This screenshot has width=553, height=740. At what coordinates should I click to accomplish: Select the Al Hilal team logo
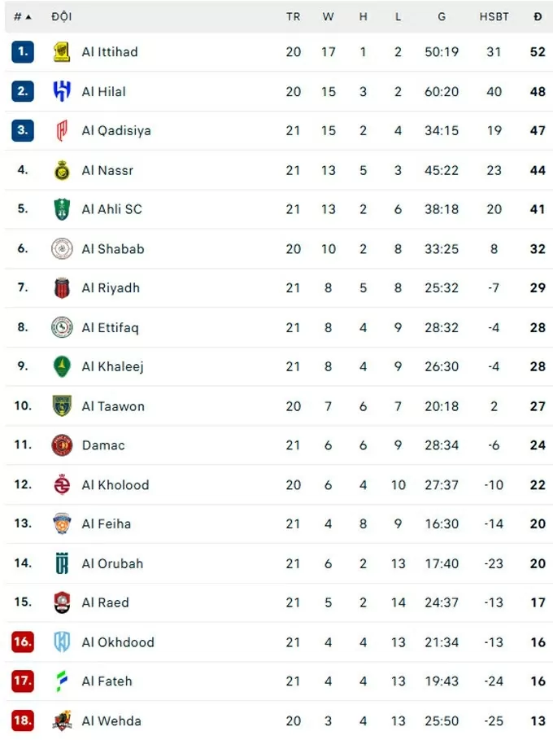point(61,91)
